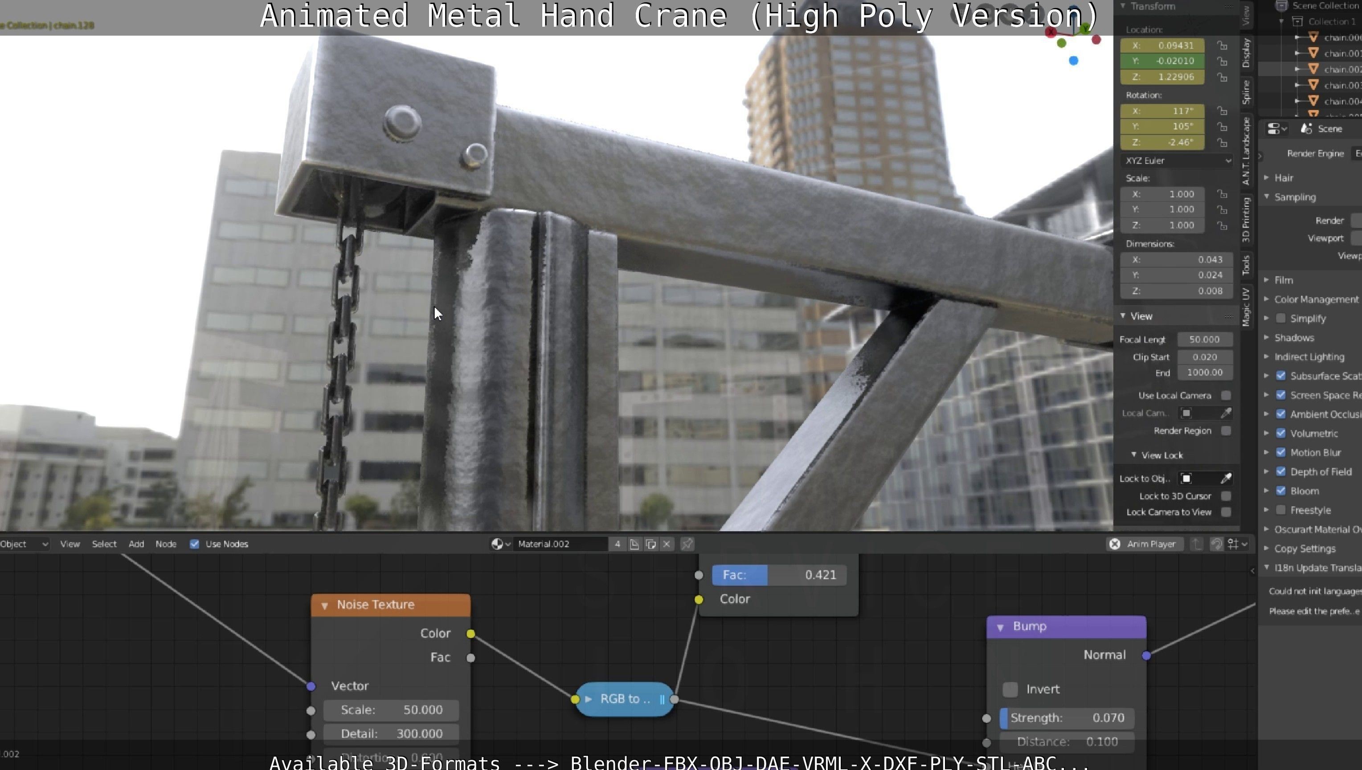Collapse the View panel
This screenshot has width=1362, height=770.
click(1123, 316)
